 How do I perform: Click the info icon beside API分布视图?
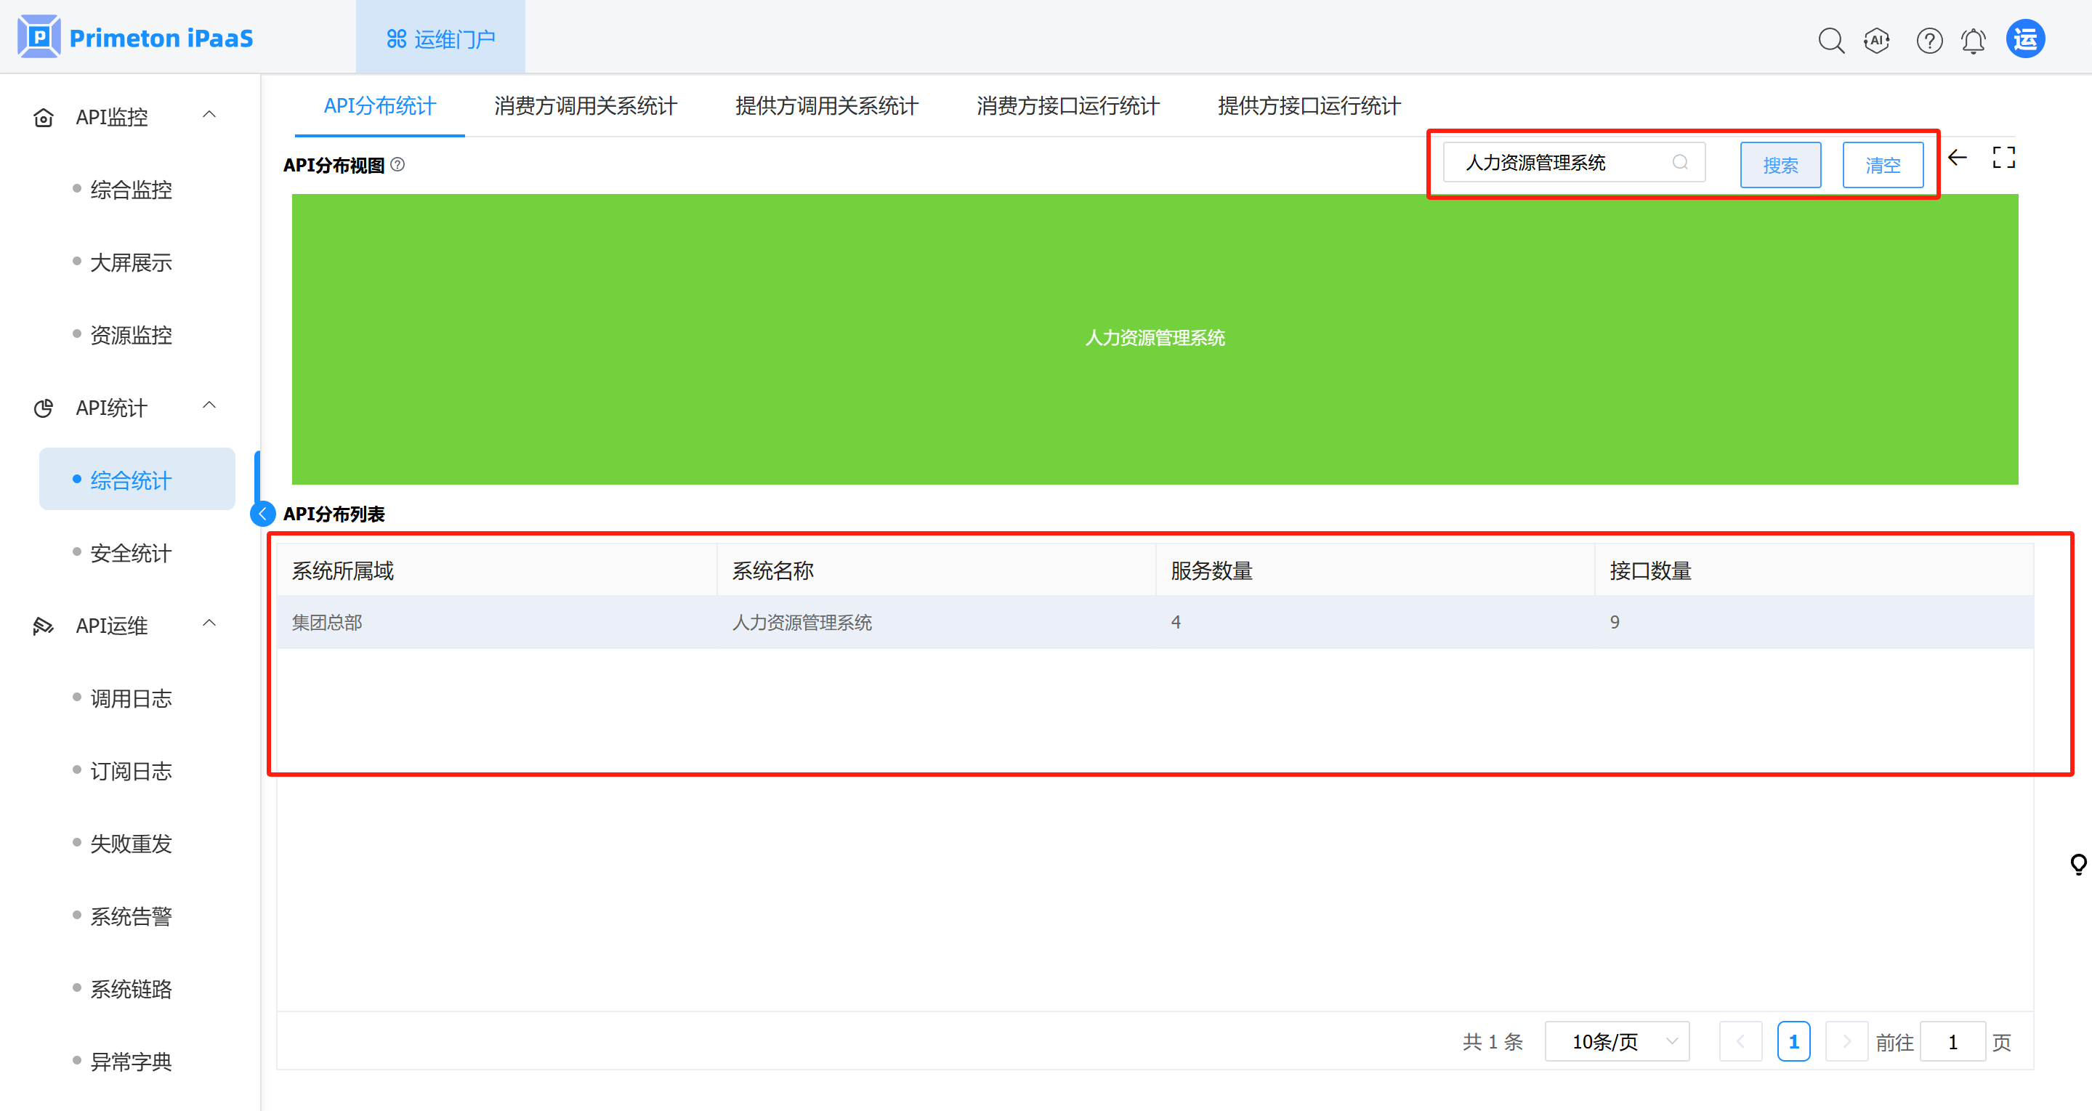[x=398, y=165]
